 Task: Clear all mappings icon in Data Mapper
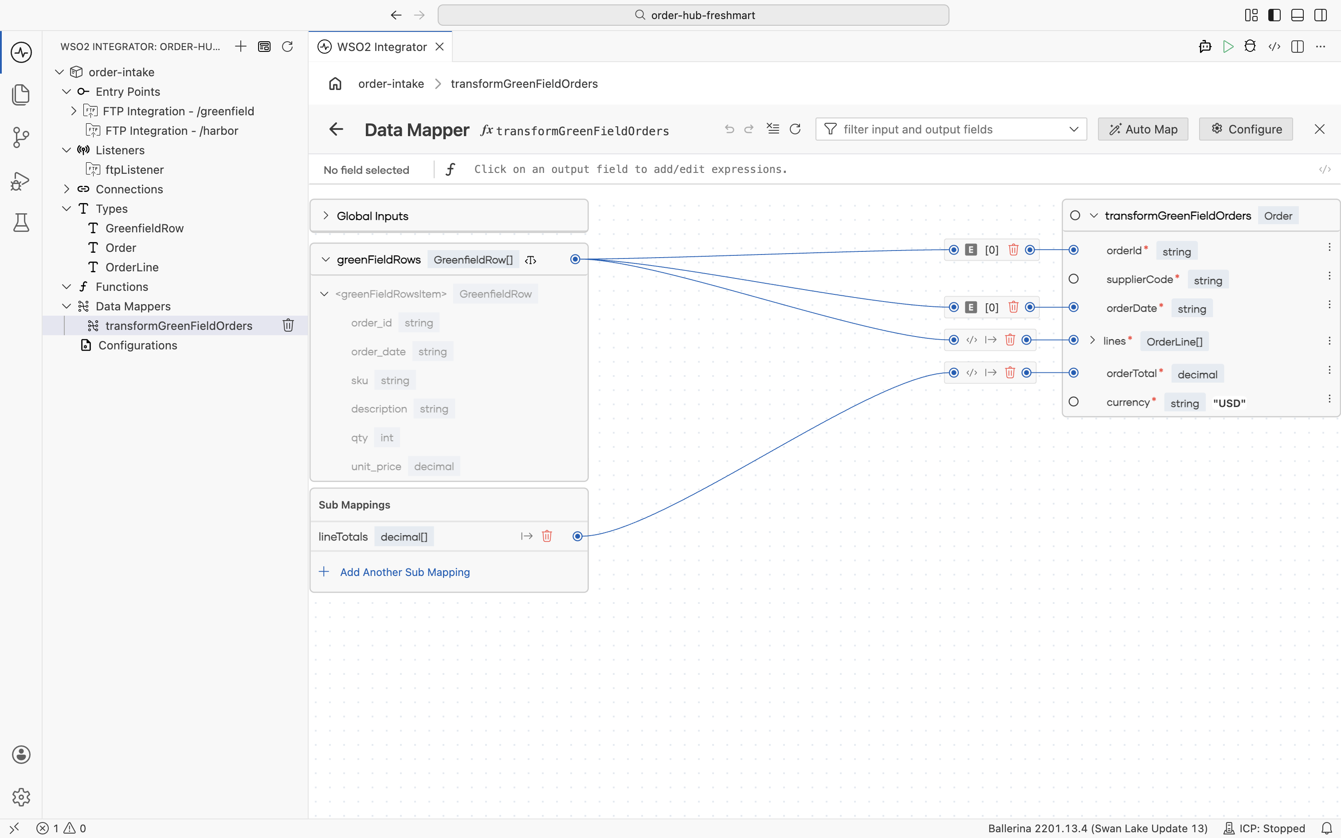point(773,129)
